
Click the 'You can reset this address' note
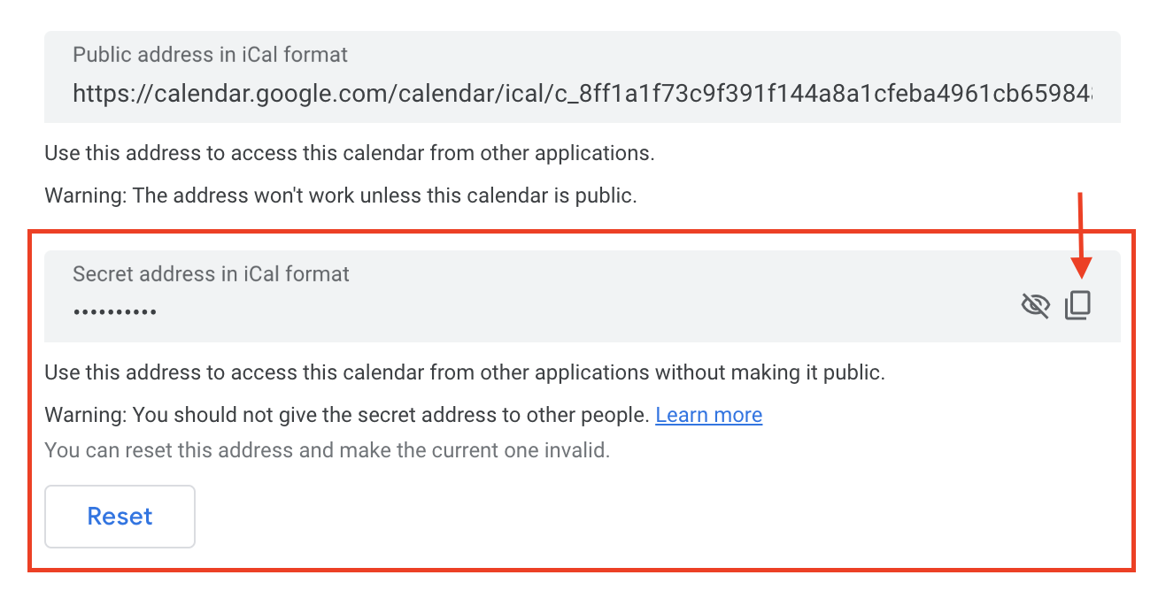pyautogui.click(x=328, y=450)
